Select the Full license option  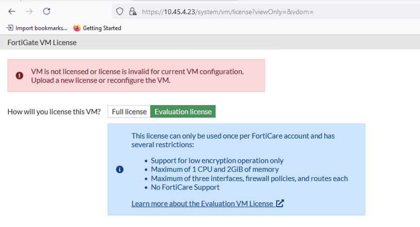(129, 111)
